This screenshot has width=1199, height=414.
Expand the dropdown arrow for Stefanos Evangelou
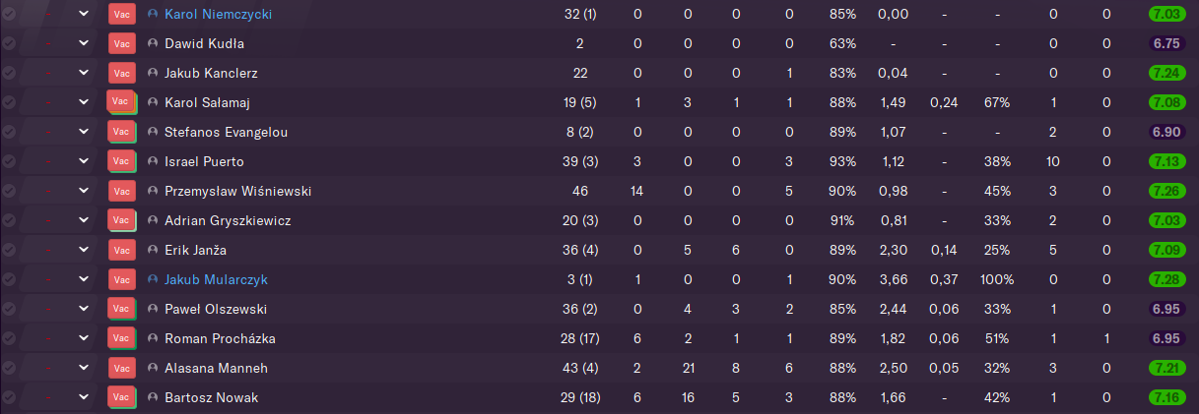pos(84,133)
